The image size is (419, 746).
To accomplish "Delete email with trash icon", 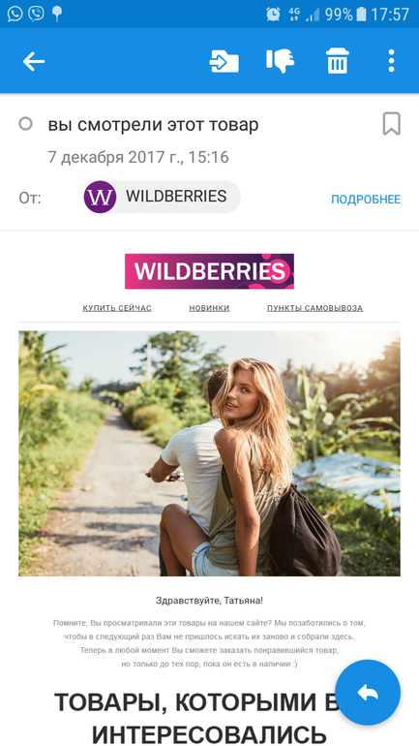I will 338,61.
